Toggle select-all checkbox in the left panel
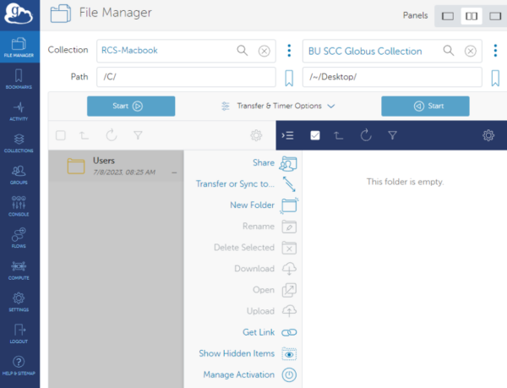 point(61,135)
